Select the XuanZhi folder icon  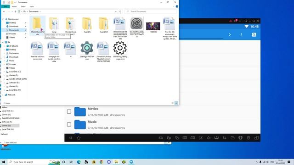[87, 23]
